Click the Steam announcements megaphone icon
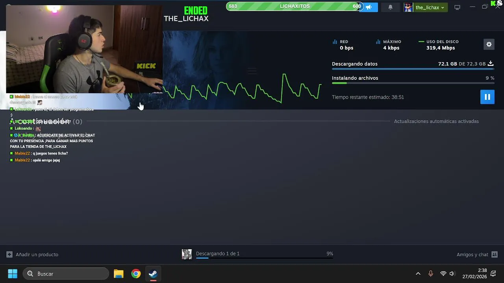This screenshot has width=504, height=283. [369, 7]
